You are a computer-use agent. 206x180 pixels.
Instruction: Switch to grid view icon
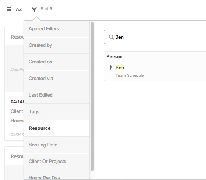coord(9,10)
